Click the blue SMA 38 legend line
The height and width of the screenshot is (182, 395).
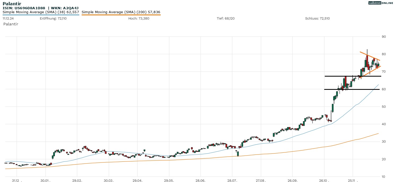(x=41, y=15)
